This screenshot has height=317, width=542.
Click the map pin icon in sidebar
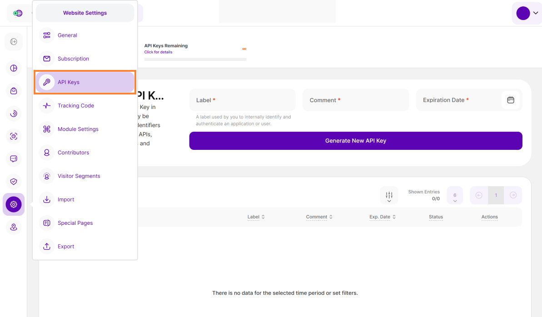[x=14, y=227]
